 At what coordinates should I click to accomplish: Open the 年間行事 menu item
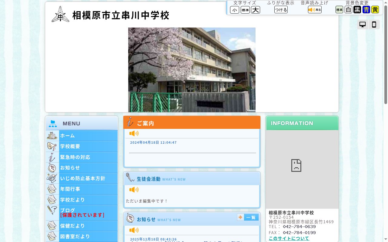82,189
